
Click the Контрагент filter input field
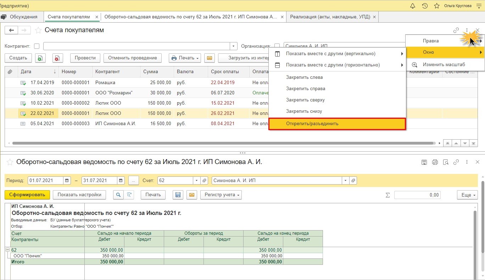point(137,46)
